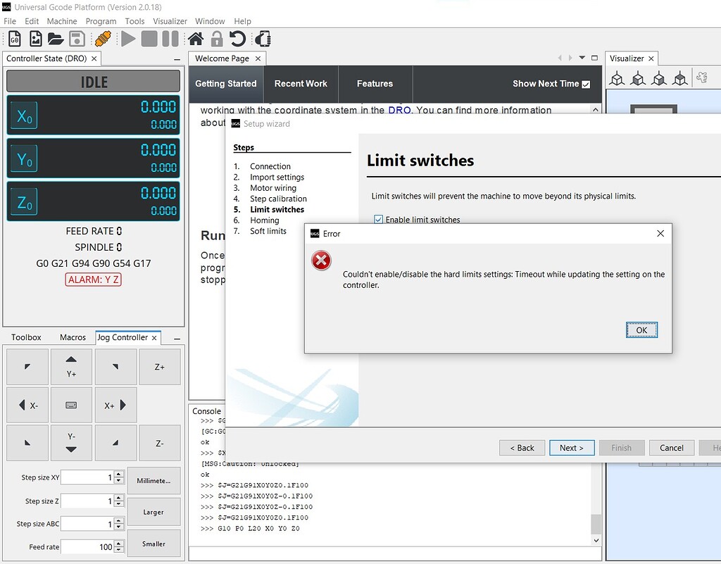Jog X+ with the right arrow button
This screenshot has width=721, height=564.
(x=115, y=405)
